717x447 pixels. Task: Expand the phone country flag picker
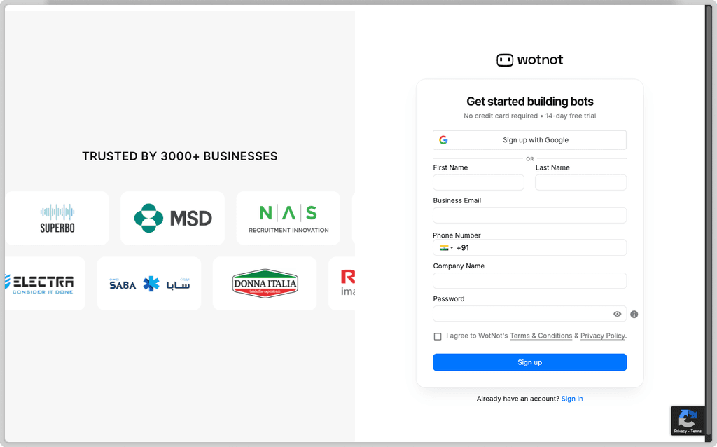(x=444, y=247)
